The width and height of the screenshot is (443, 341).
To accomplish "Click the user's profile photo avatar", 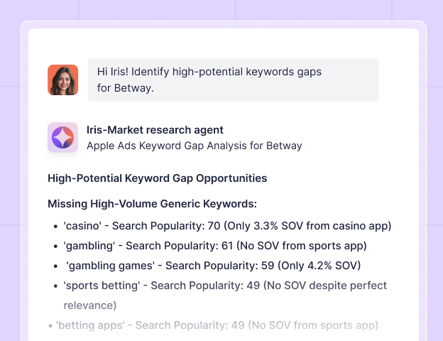I will click(62, 80).
